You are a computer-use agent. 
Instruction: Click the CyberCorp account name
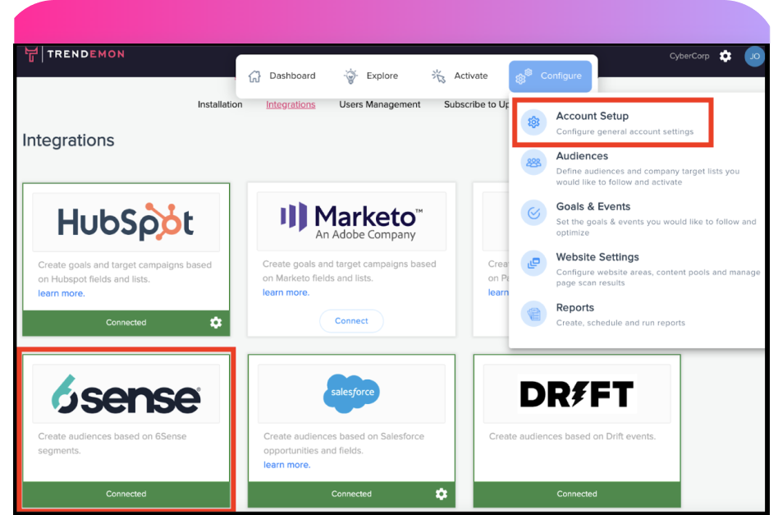[x=689, y=56]
